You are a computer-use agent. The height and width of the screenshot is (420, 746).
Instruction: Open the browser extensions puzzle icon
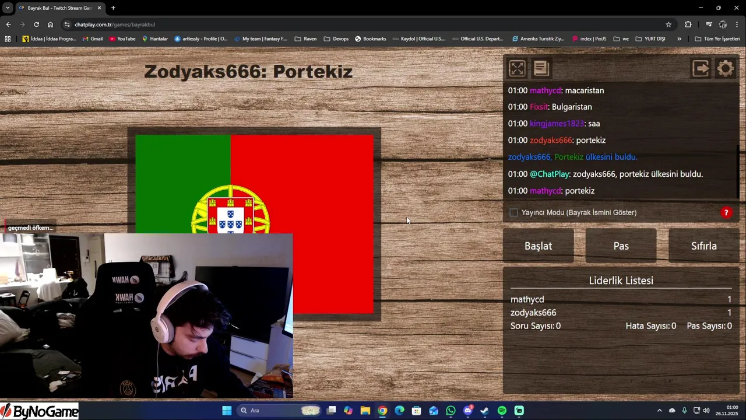pos(688,24)
